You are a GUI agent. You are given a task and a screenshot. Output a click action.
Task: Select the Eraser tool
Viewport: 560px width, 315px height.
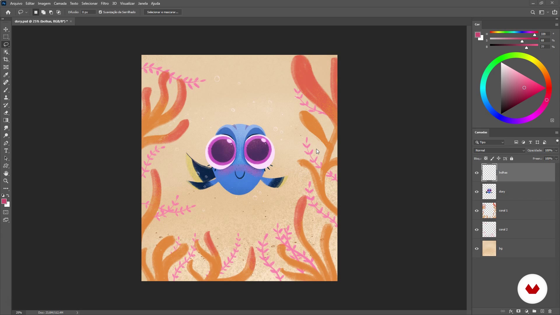click(x=6, y=113)
